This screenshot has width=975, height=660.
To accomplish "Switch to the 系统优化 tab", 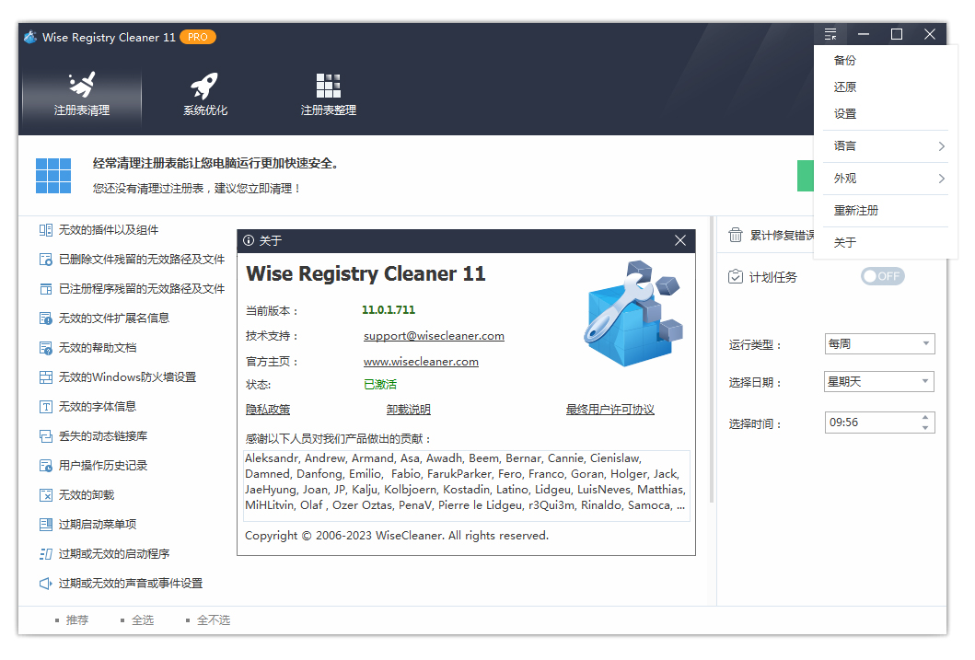I will click(205, 96).
